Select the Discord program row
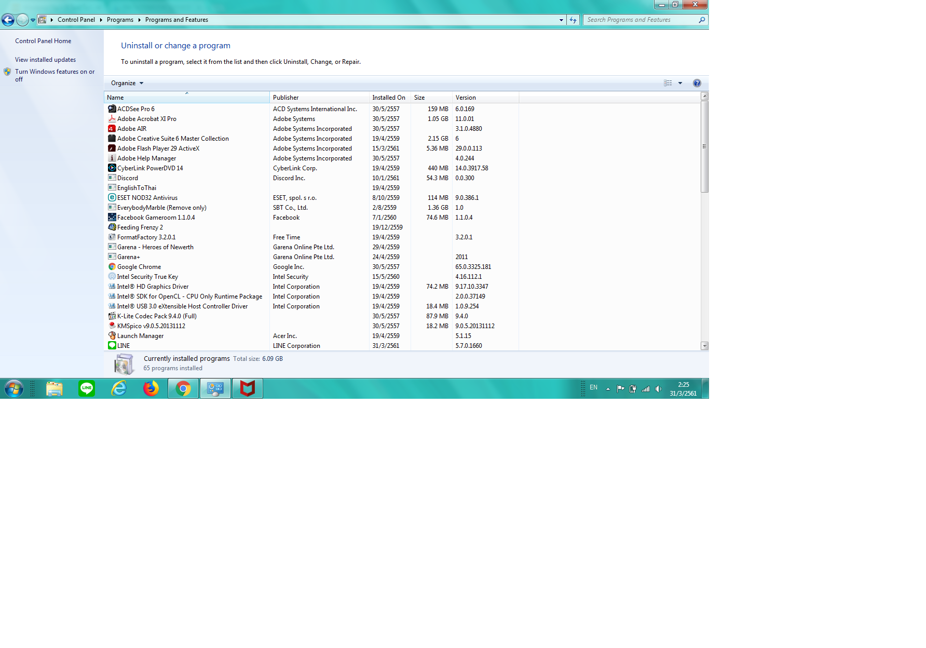This screenshot has width=926, height=648. (x=311, y=178)
